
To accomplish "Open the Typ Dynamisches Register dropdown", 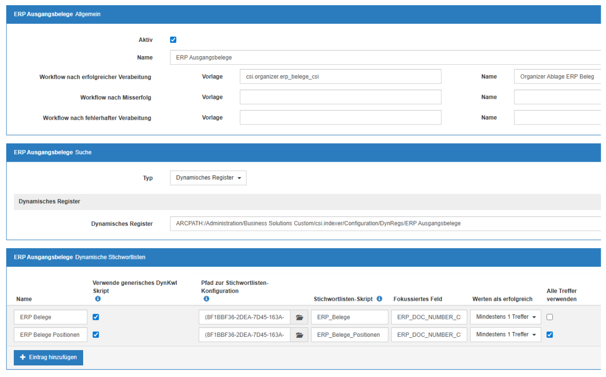I will pos(208,178).
